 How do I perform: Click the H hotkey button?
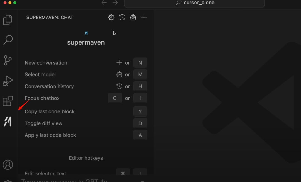pos(140,86)
